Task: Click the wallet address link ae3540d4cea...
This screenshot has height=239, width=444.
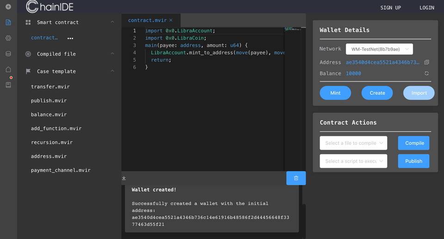Action: [x=382, y=62]
